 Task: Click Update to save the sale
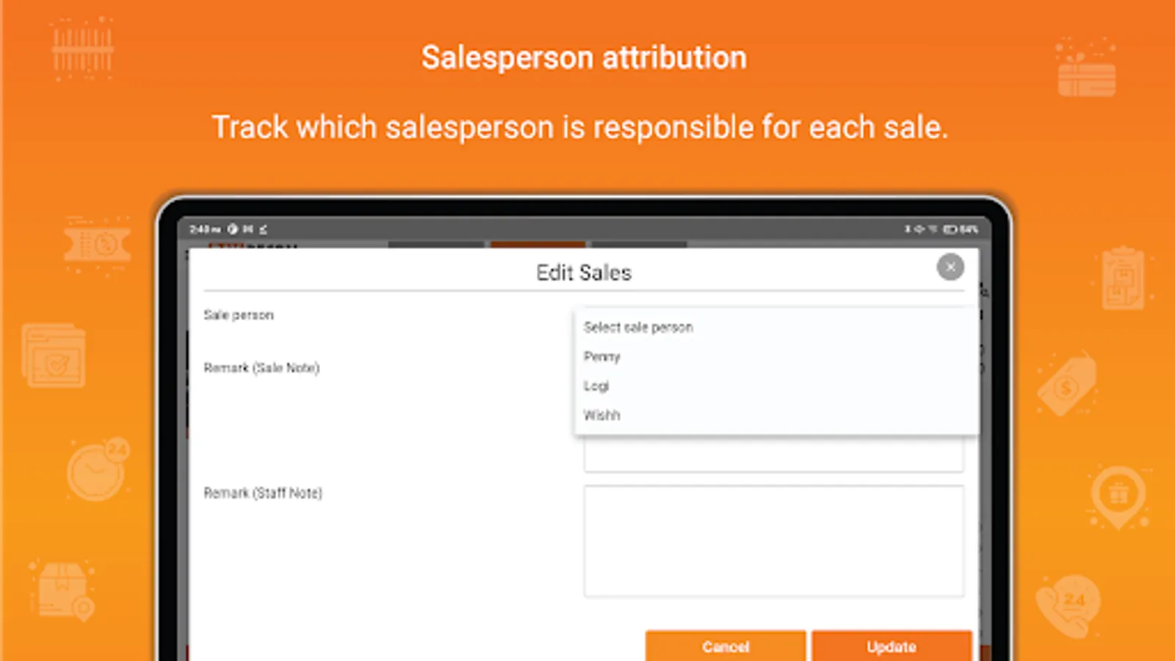point(892,646)
